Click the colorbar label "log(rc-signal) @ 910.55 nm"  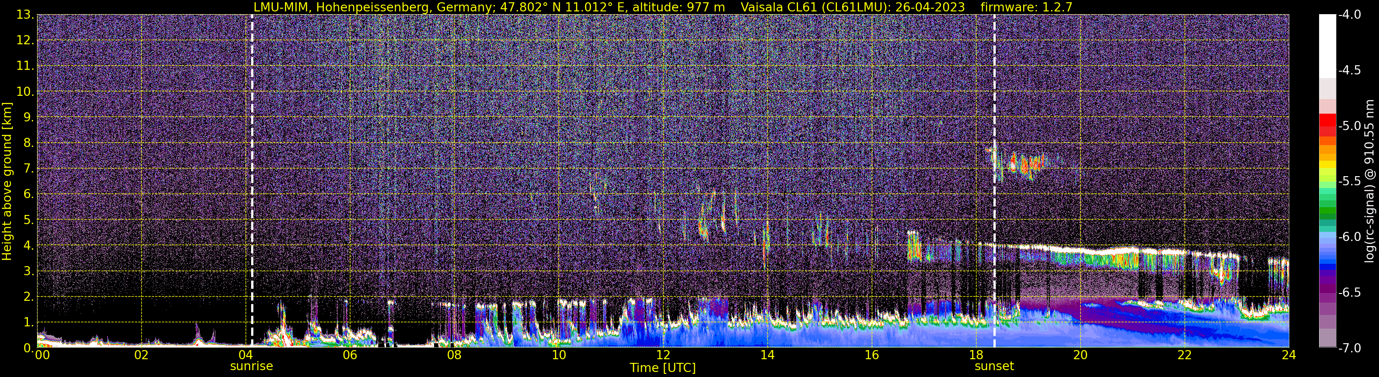[x=1370, y=181]
